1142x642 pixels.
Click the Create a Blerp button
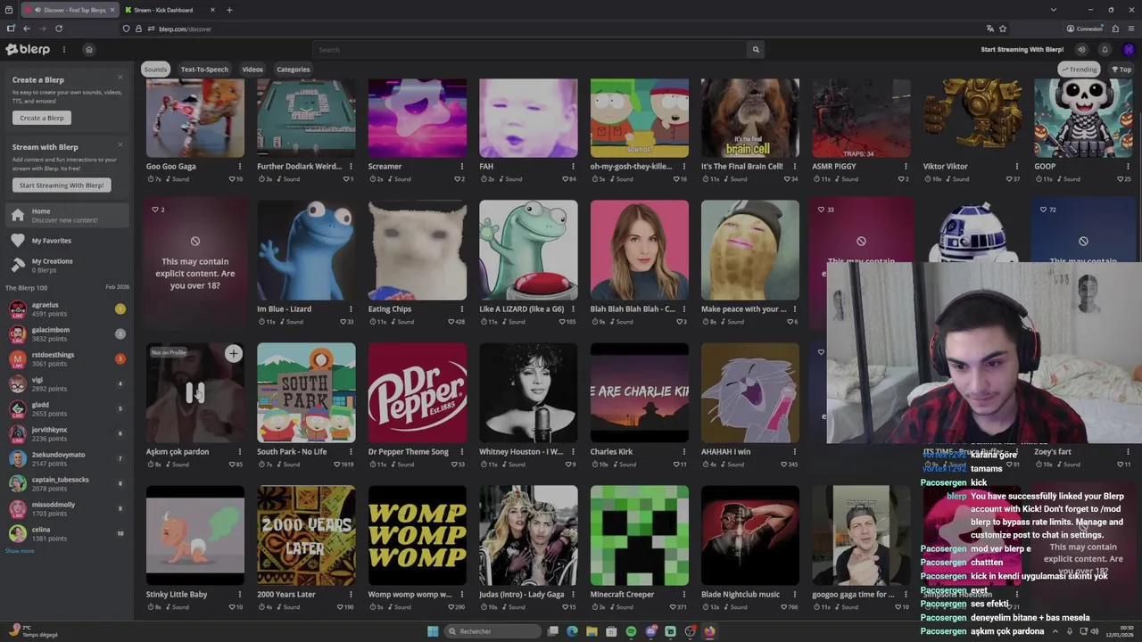(42, 118)
